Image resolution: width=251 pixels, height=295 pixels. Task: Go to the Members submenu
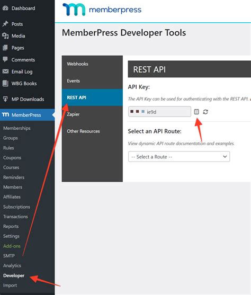pos(13,187)
